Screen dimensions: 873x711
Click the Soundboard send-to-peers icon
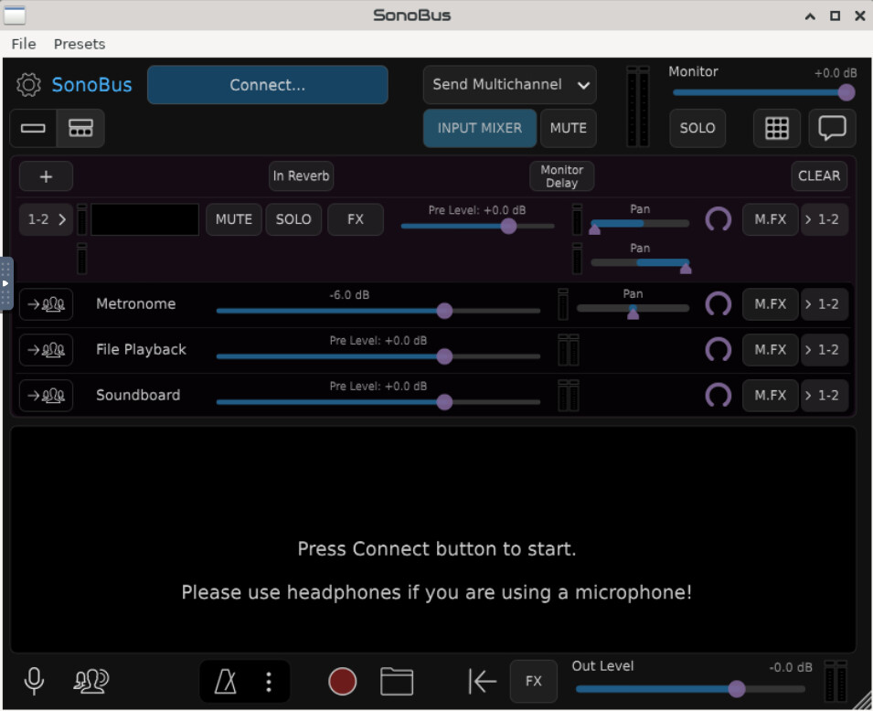pyautogui.click(x=47, y=396)
